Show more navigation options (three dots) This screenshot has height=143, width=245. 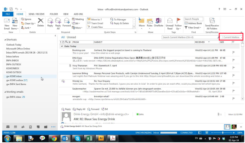coord(53,127)
